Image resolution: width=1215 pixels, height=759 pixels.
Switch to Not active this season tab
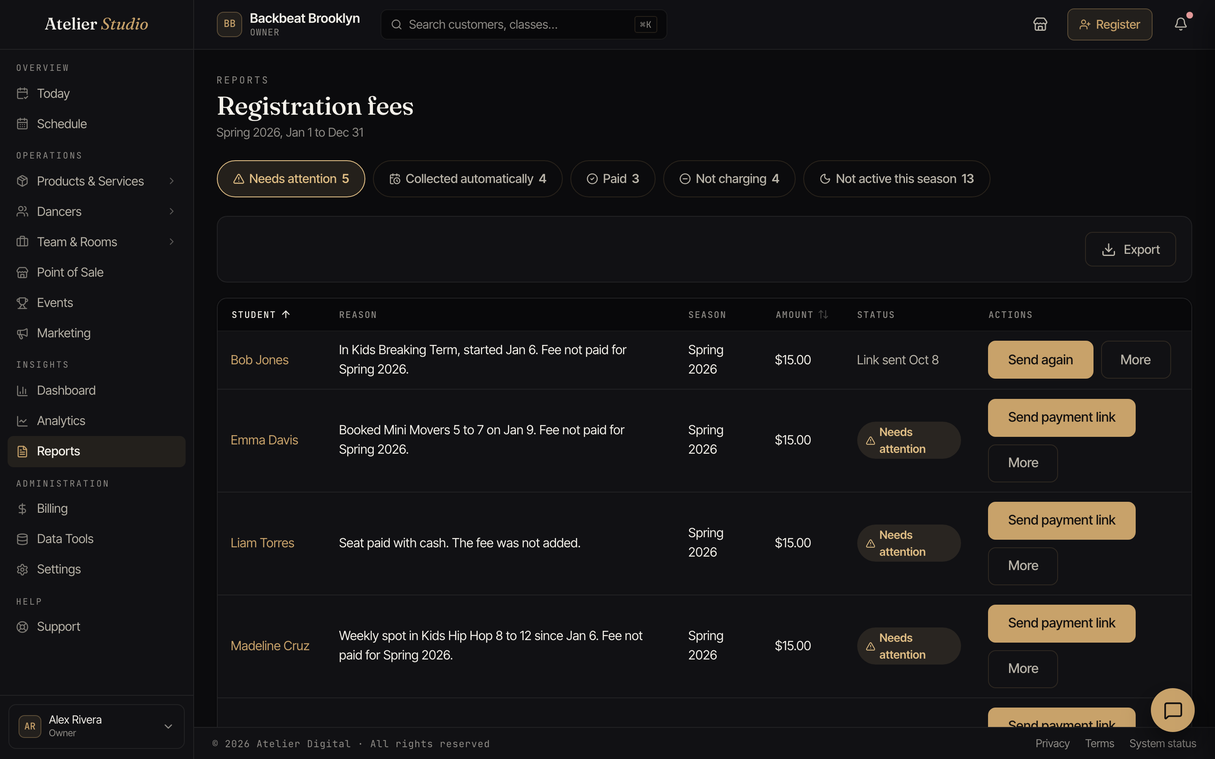pyautogui.click(x=896, y=179)
